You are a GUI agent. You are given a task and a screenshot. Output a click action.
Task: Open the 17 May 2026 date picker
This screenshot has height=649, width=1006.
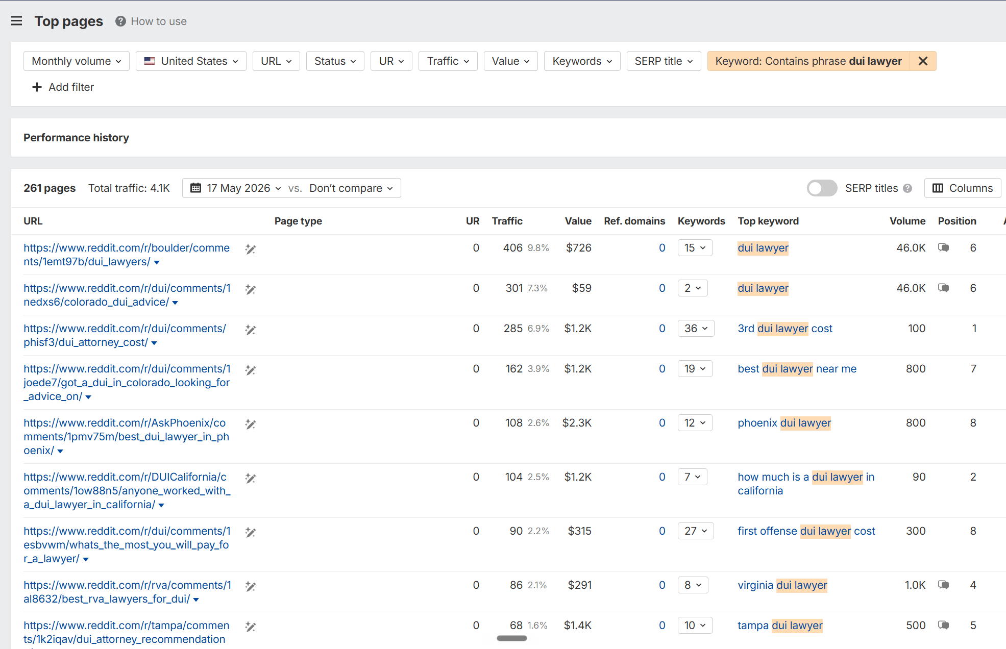click(236, 188)
